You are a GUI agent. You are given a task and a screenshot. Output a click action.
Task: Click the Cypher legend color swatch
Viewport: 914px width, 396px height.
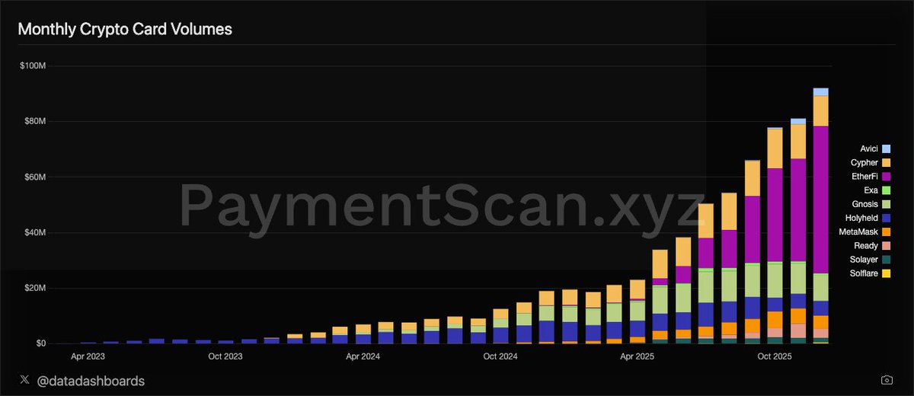coord(887,162)
